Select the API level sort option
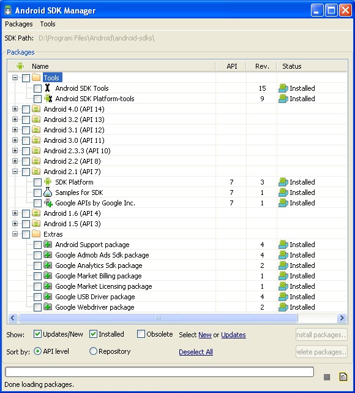355x393 pixels. coord(37,351)
